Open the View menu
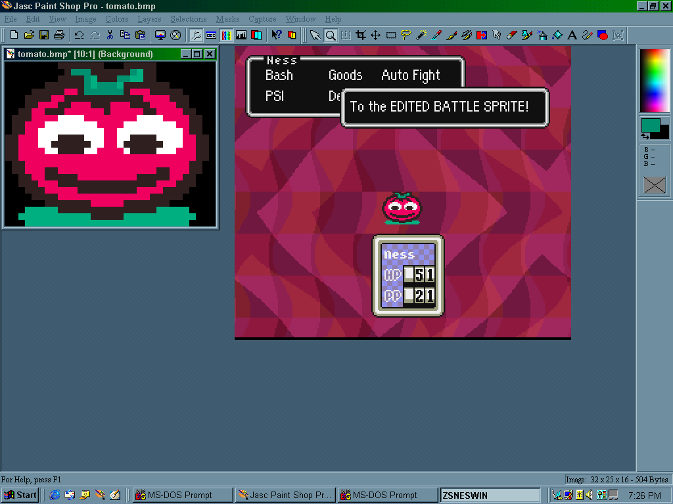 click(58, 19)
